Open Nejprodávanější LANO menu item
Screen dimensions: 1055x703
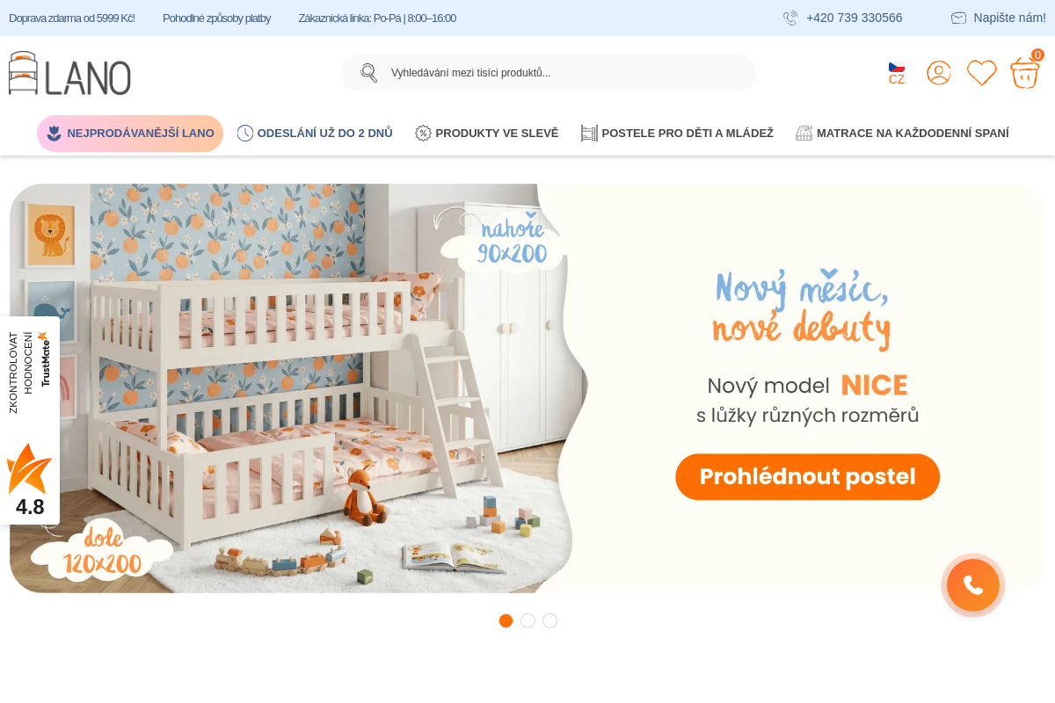tap(130, 134)
